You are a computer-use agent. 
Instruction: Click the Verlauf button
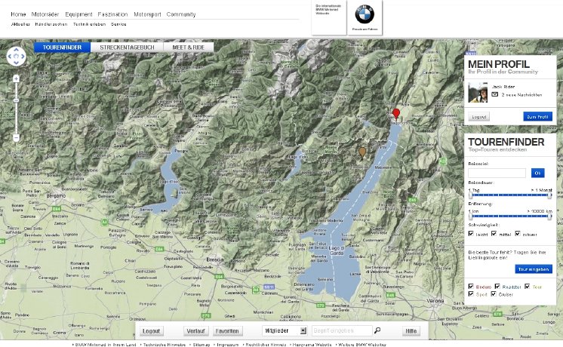[195, 331]
